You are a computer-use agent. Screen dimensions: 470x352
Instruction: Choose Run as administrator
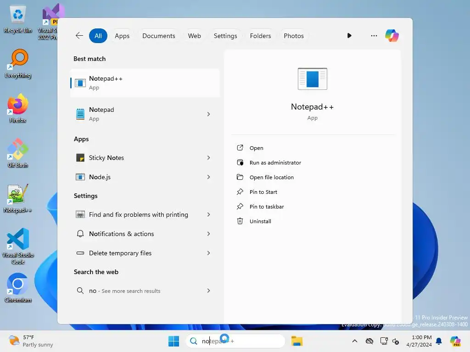pyautogui.click(x=275, y=163)
